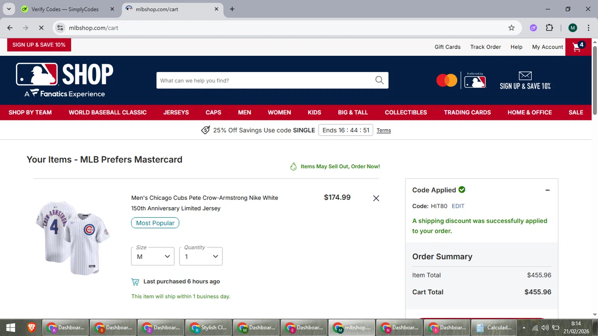Open the WOMEN menu
The height and width of the screenshot is (336, 598).
tap(279, 112)
